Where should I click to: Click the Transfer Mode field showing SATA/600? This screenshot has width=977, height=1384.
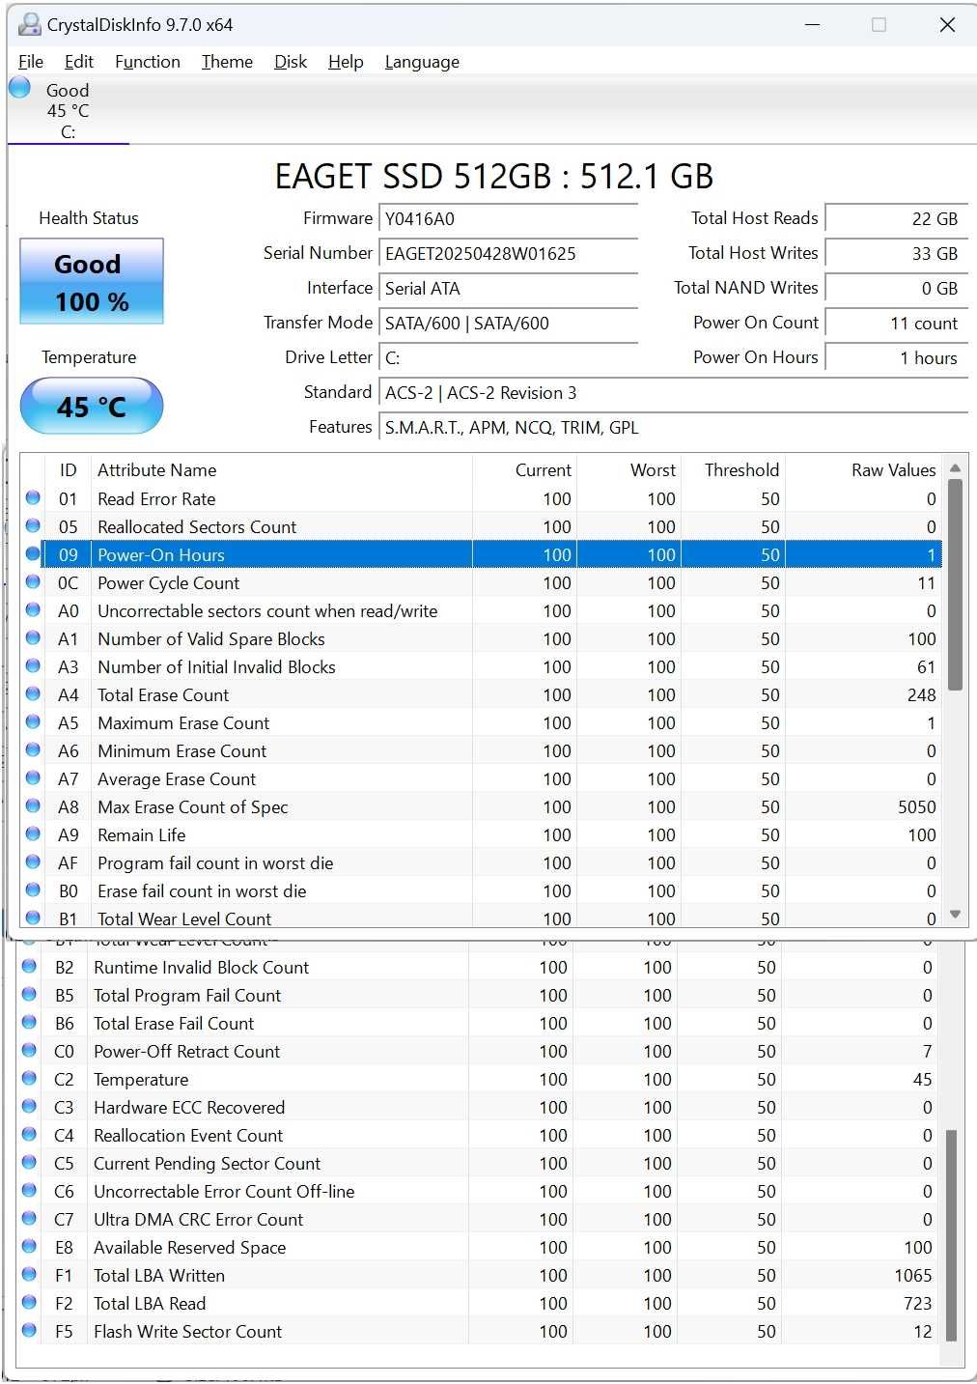coord(509,323)
